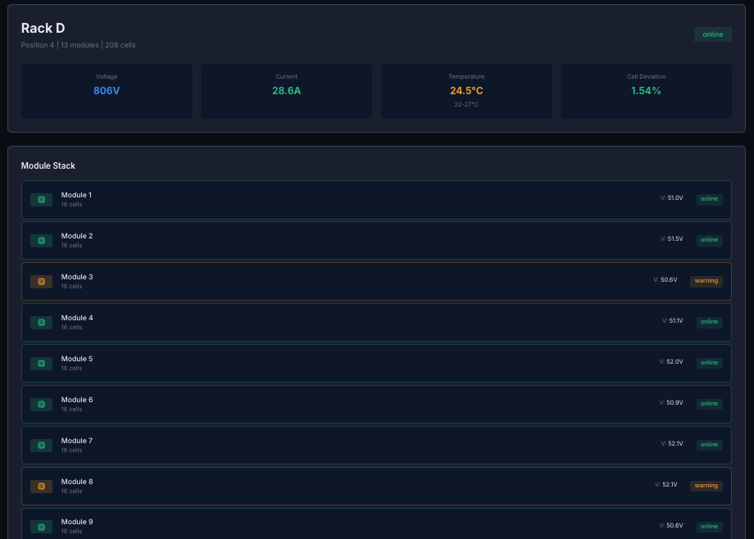The height and width of the screenshot is (539, 754).
Task: Click the Module 5 chip icon
Action: [x=41, y=363]
